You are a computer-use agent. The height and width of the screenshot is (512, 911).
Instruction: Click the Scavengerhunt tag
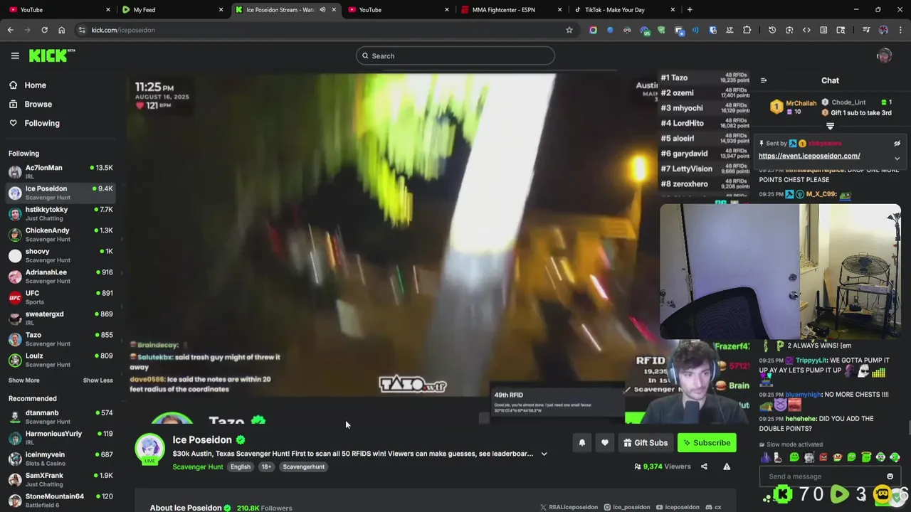pyautogui.click(x=303, y=466)
